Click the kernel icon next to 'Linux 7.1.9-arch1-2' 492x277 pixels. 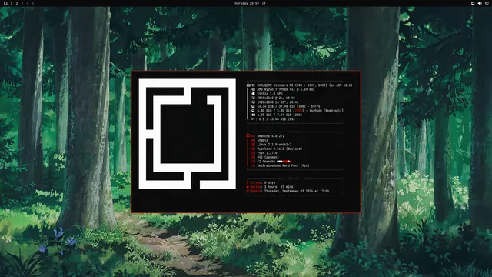click(253, 145)
